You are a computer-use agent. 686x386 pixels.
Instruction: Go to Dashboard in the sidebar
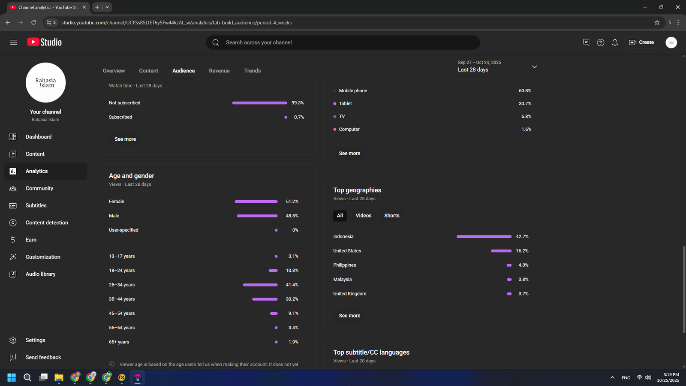(x=45, y=137)
